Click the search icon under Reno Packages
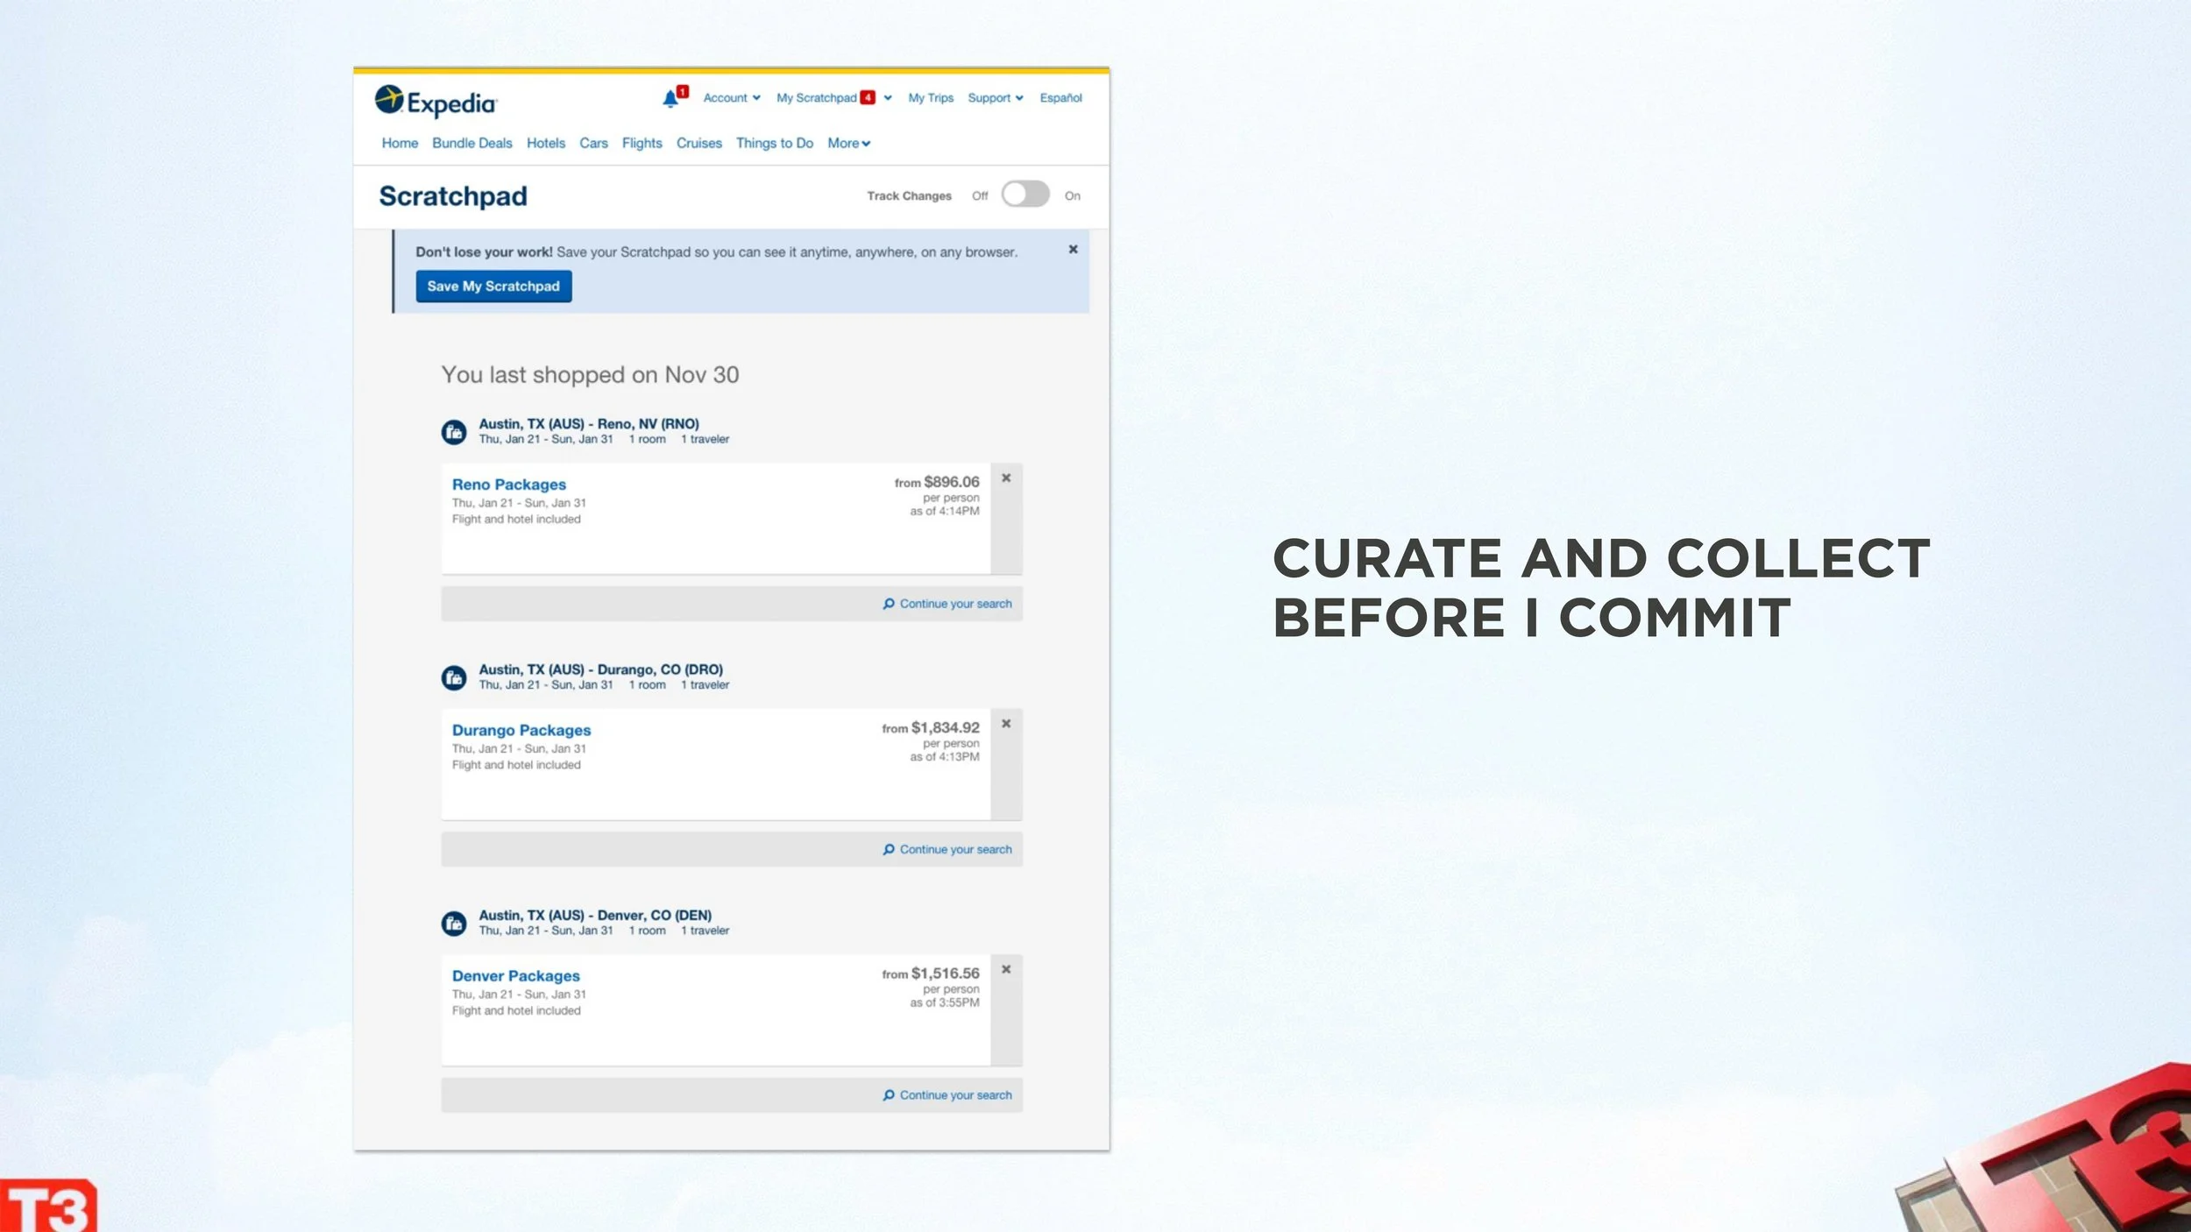2191x1232 pixels. (889, 604)
